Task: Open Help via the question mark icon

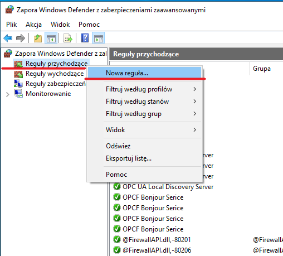Action: [x=85, y=38]
